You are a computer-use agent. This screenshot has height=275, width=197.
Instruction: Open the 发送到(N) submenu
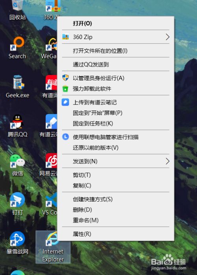pos(116,161)
